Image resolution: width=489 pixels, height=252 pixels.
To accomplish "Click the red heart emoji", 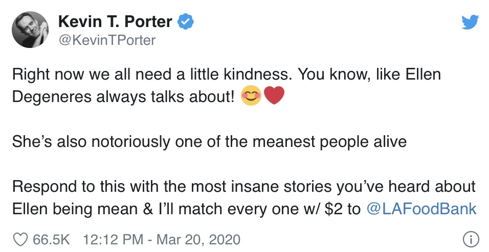I will pos(273,97).
